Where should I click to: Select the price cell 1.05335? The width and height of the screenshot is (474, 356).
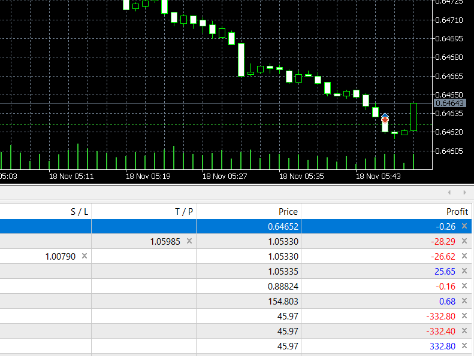click(283, 272)
